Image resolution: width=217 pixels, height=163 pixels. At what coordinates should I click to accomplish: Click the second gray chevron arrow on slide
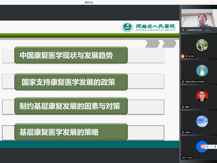(169, 43)
